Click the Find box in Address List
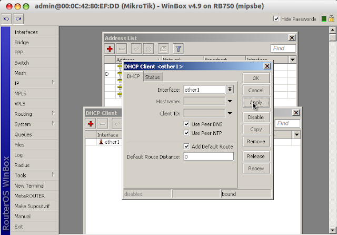 click(x=283, y=48)
